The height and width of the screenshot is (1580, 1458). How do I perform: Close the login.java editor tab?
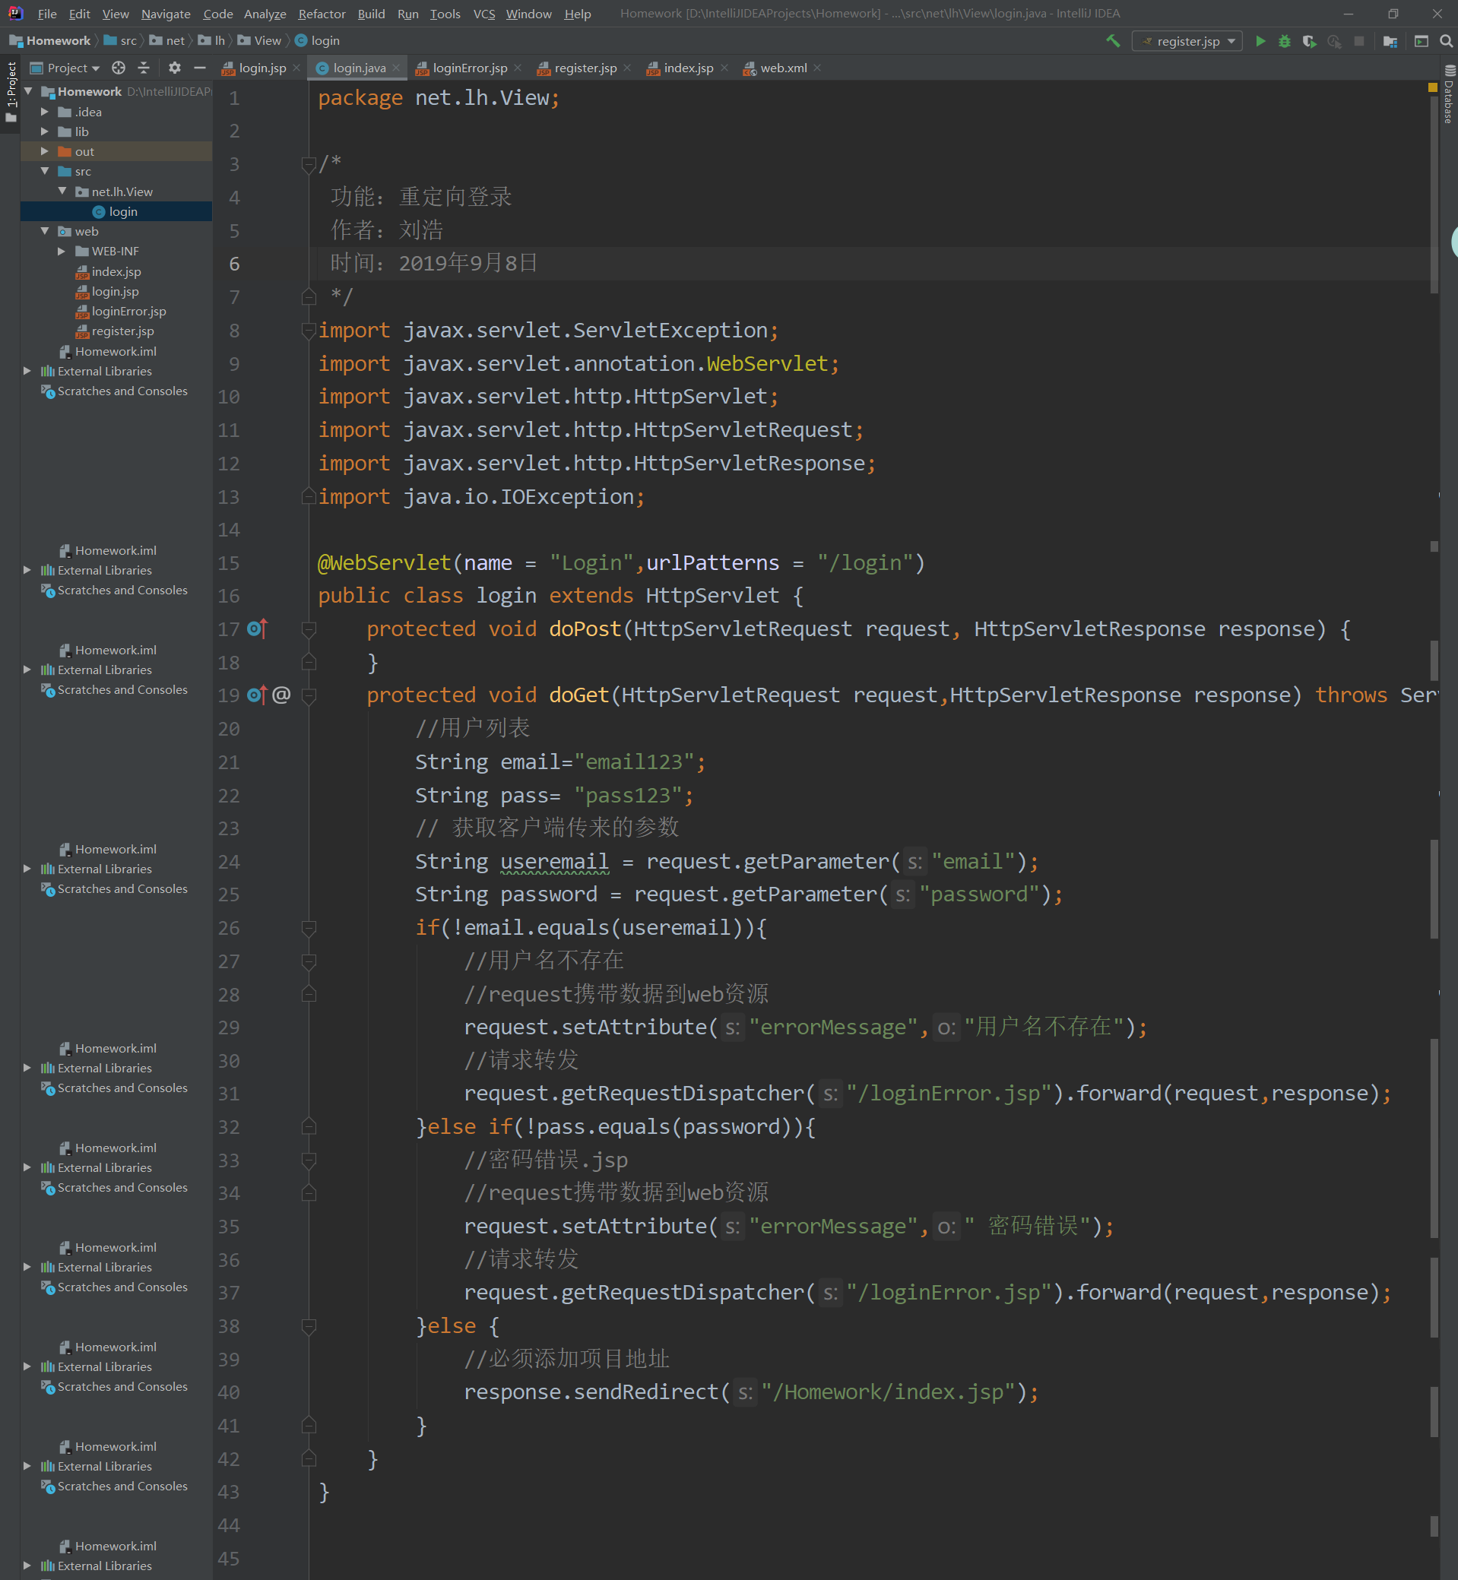point(396,68)
